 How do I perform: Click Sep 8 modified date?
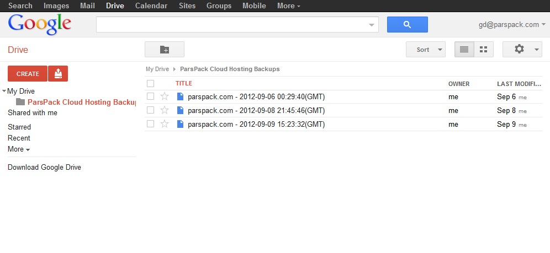[506, 111]
